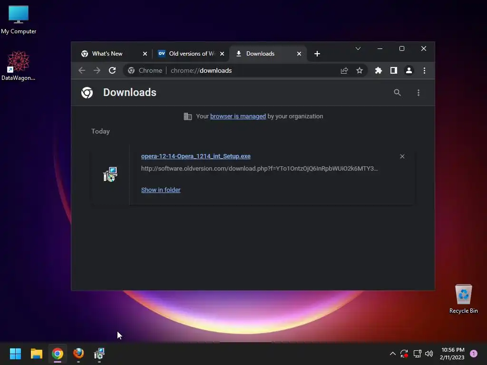Screen dimensions: 487x365
Task: Open the Recycle Bin desktop icon
Action: click(x=463, y=299)
